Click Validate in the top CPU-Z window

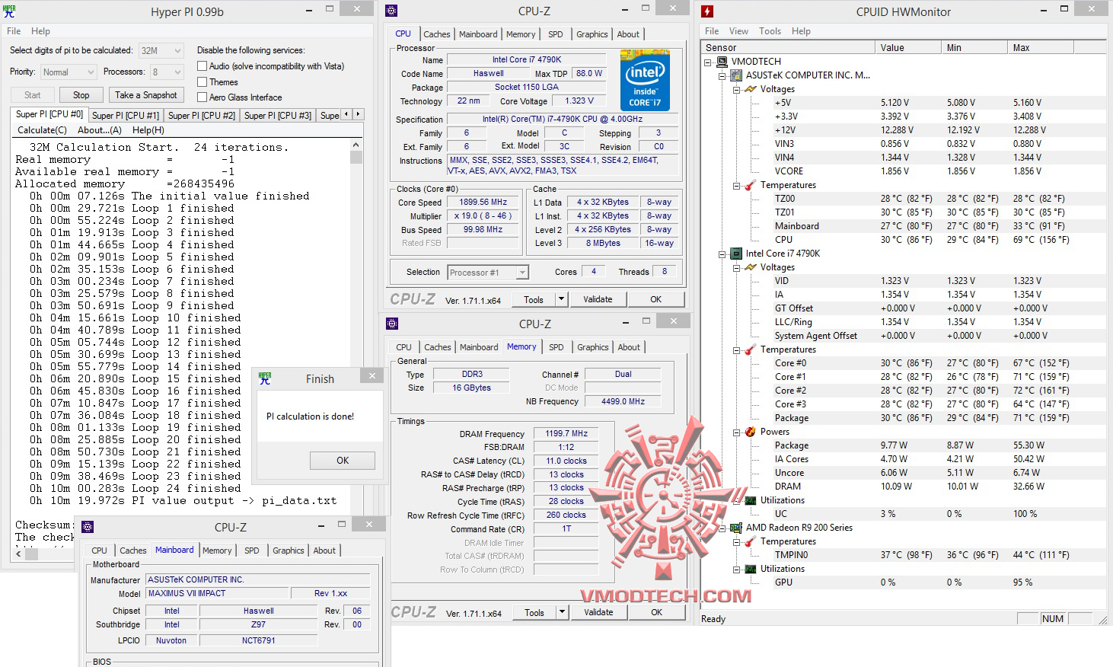598,299
